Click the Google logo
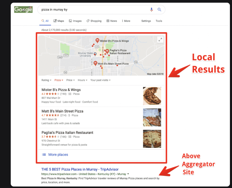 point(23,10)
